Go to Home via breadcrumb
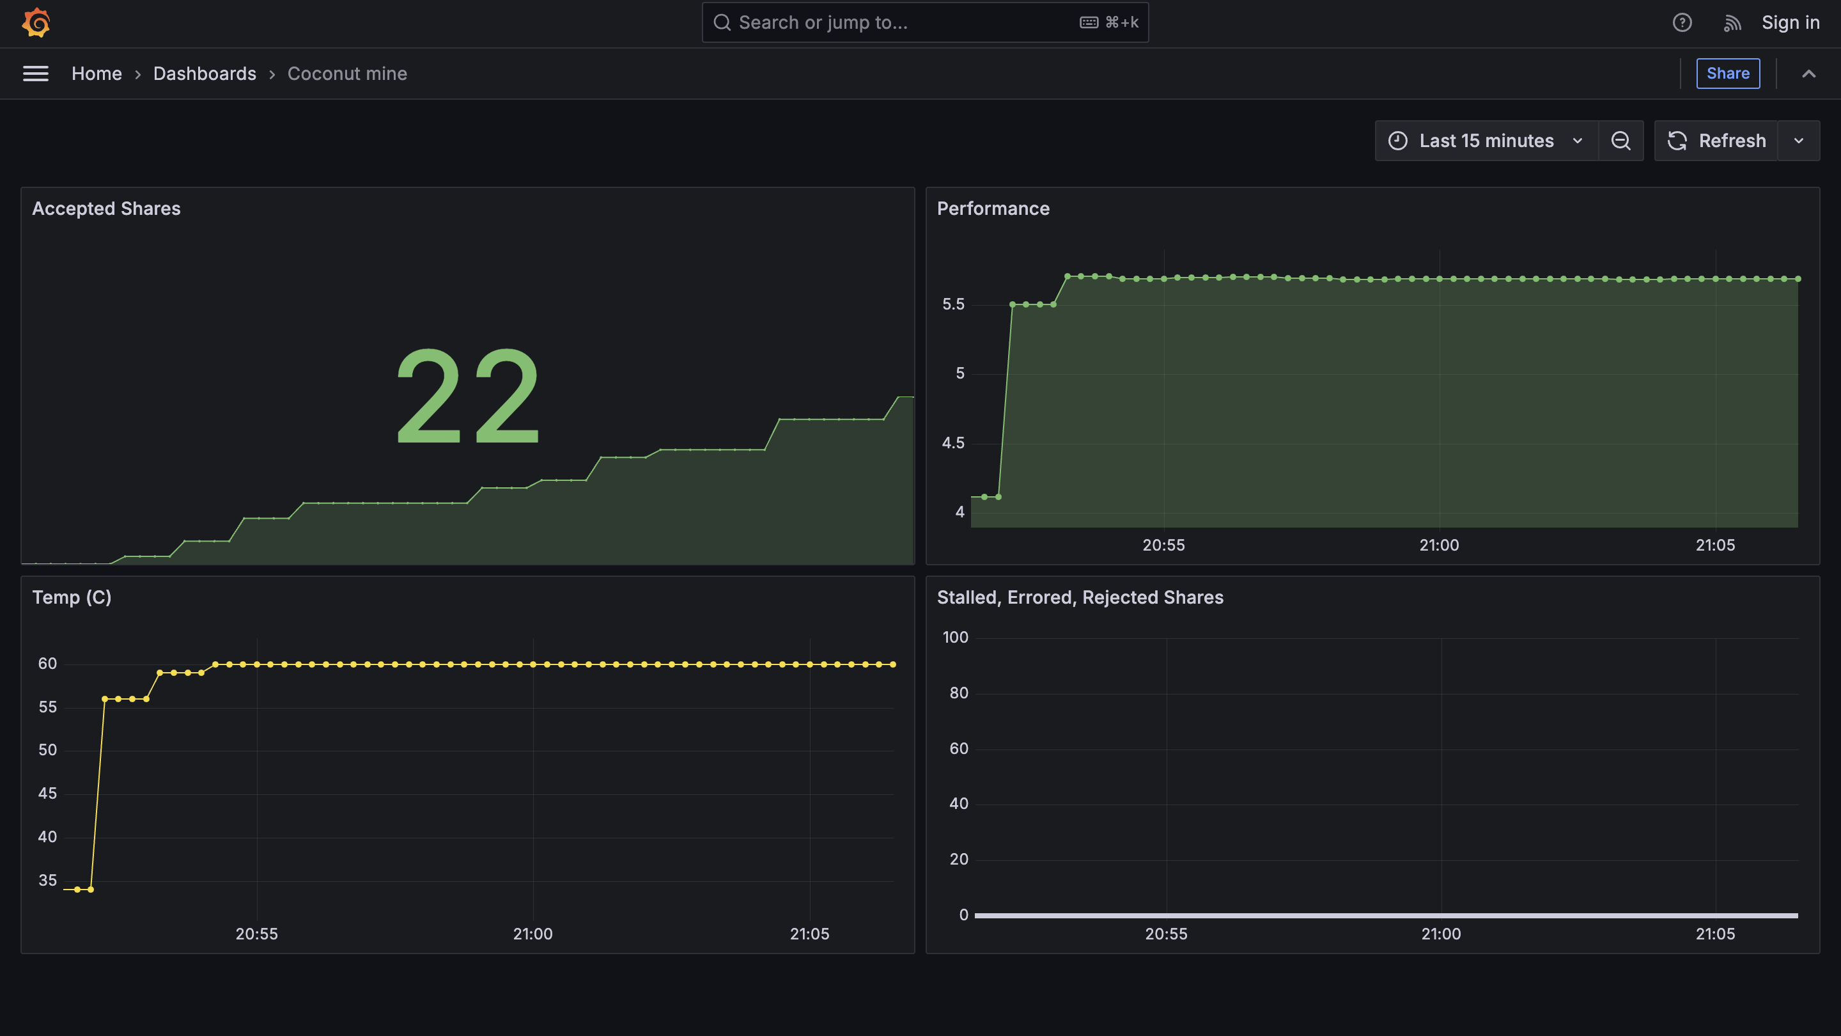The image size is (1841, 1036). [x=97, y=74]
